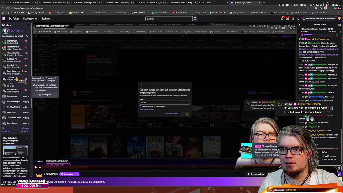Open the Google Trends bookmark

coord(199,13)
